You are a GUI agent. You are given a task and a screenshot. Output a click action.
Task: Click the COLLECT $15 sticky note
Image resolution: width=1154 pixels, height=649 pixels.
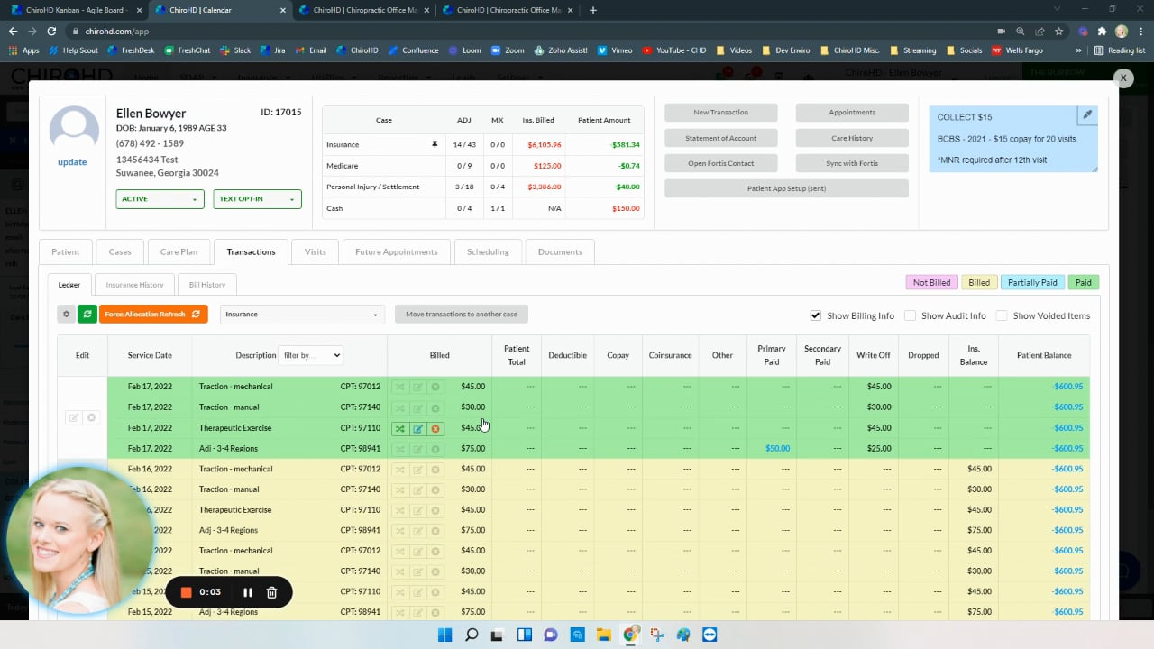point(1013,139)
